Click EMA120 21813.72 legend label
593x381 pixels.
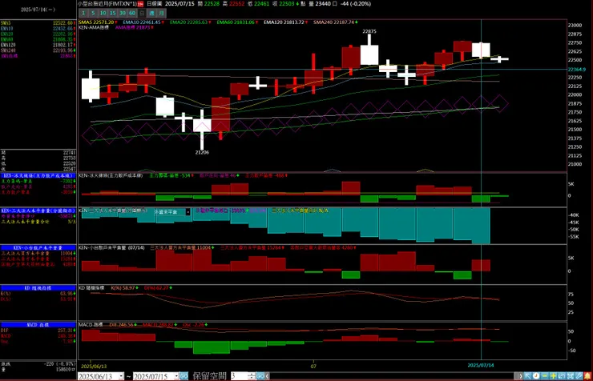(x=284, y=22)
